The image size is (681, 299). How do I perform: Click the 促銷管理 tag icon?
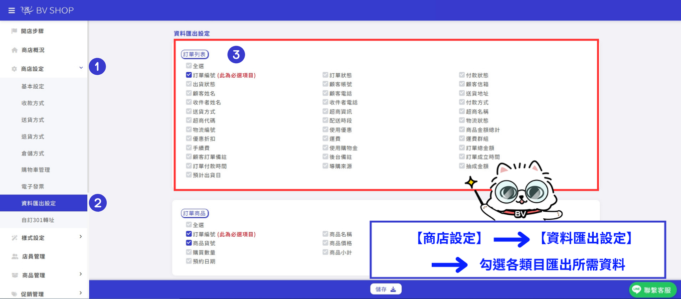[14, 294]
